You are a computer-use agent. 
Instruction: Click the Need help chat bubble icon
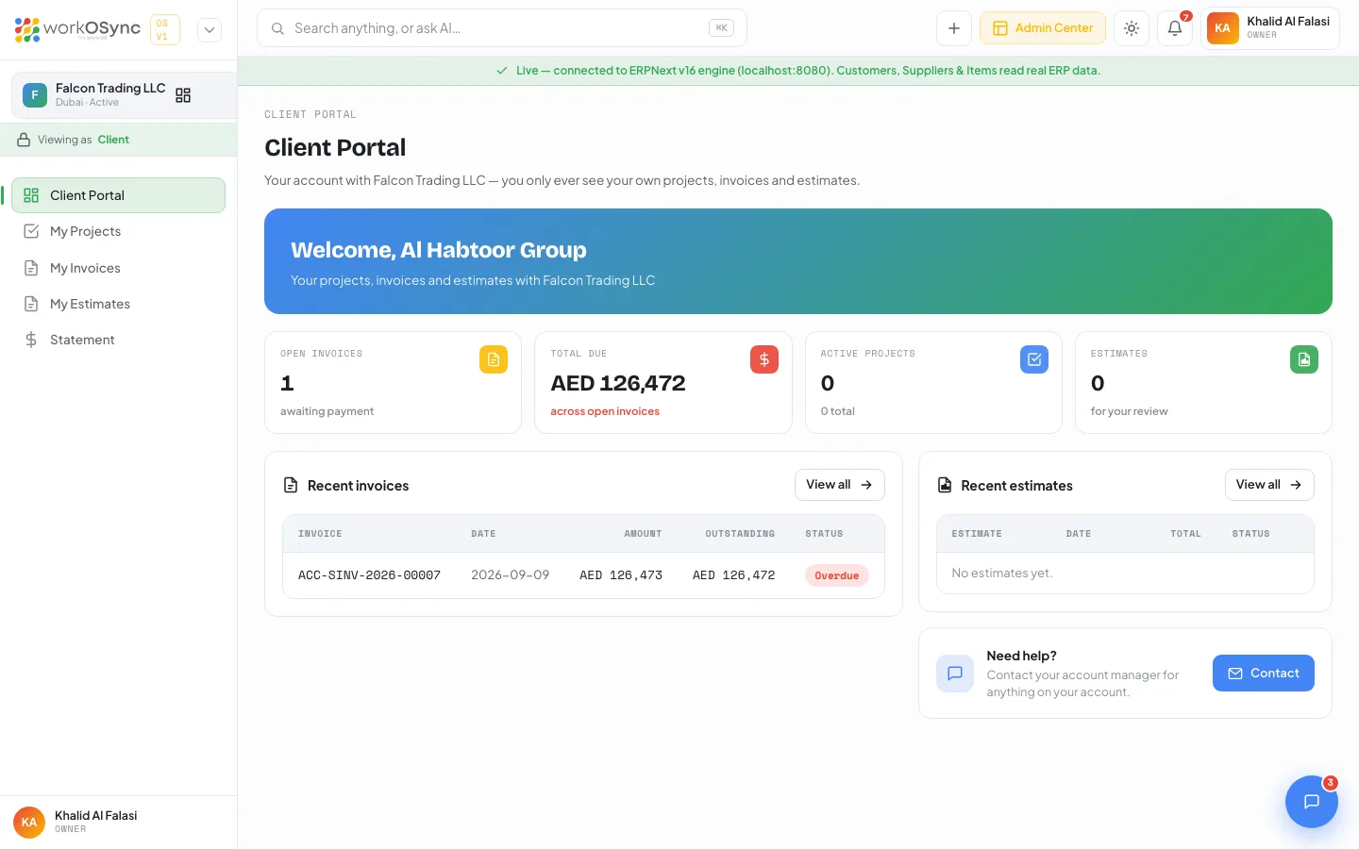955,674
